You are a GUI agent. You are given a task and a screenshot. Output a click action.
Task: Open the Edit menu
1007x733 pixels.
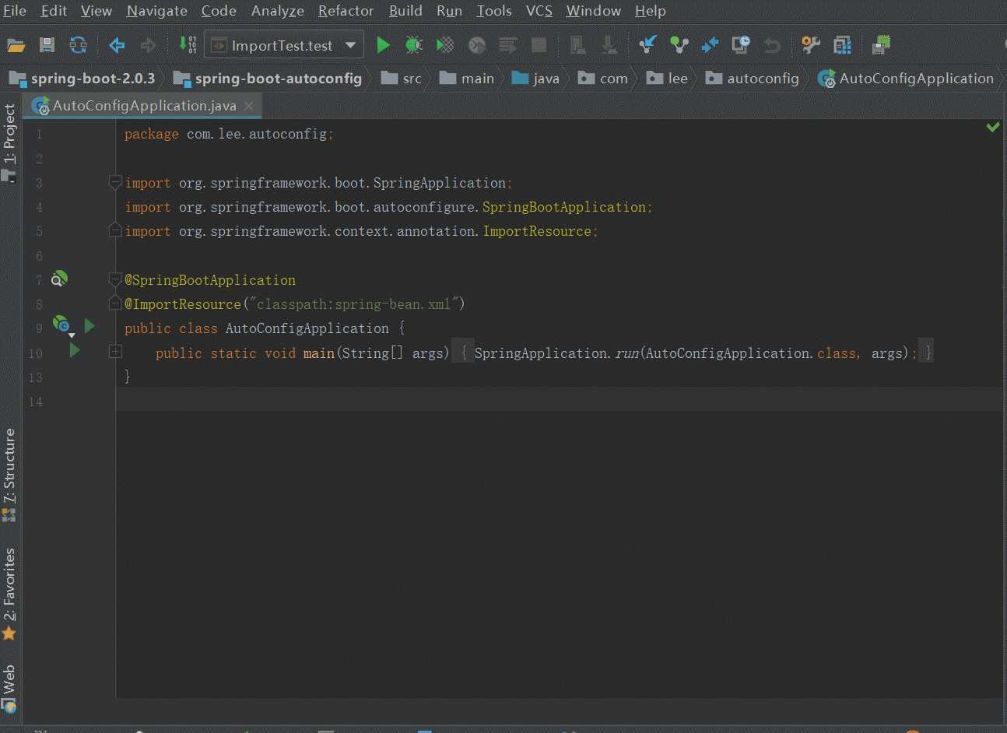pyautogui.click(x=54, y=11)
